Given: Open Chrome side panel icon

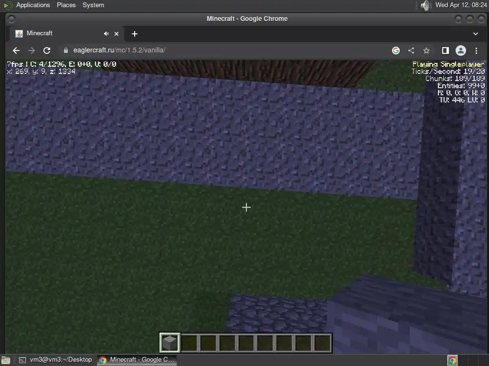Looking at the screenshot, I should point(446,51).
